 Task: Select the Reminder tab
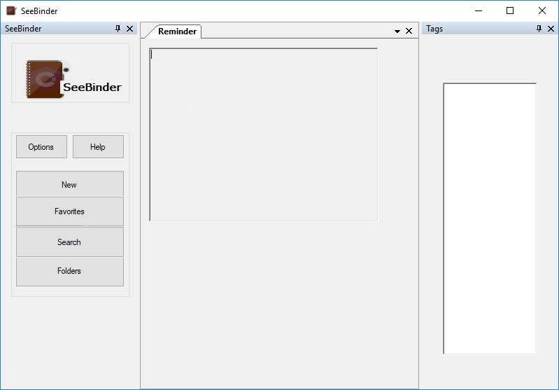click(x=177, y=32)
